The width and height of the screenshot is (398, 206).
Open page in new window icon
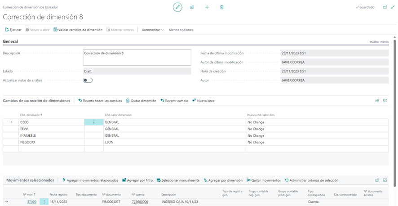pos(385,7)
